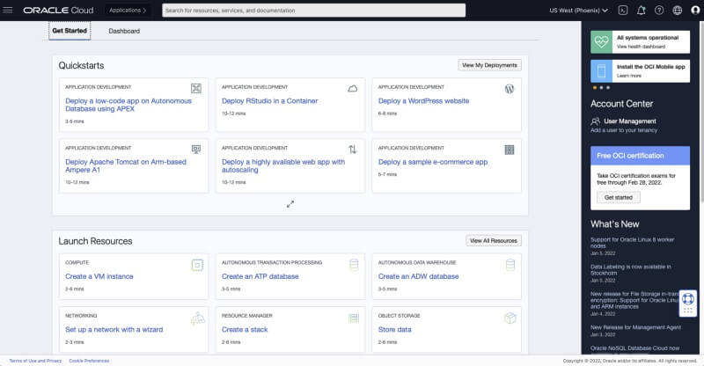
Task: Select the Get Started tab
Action: (70, 31)
